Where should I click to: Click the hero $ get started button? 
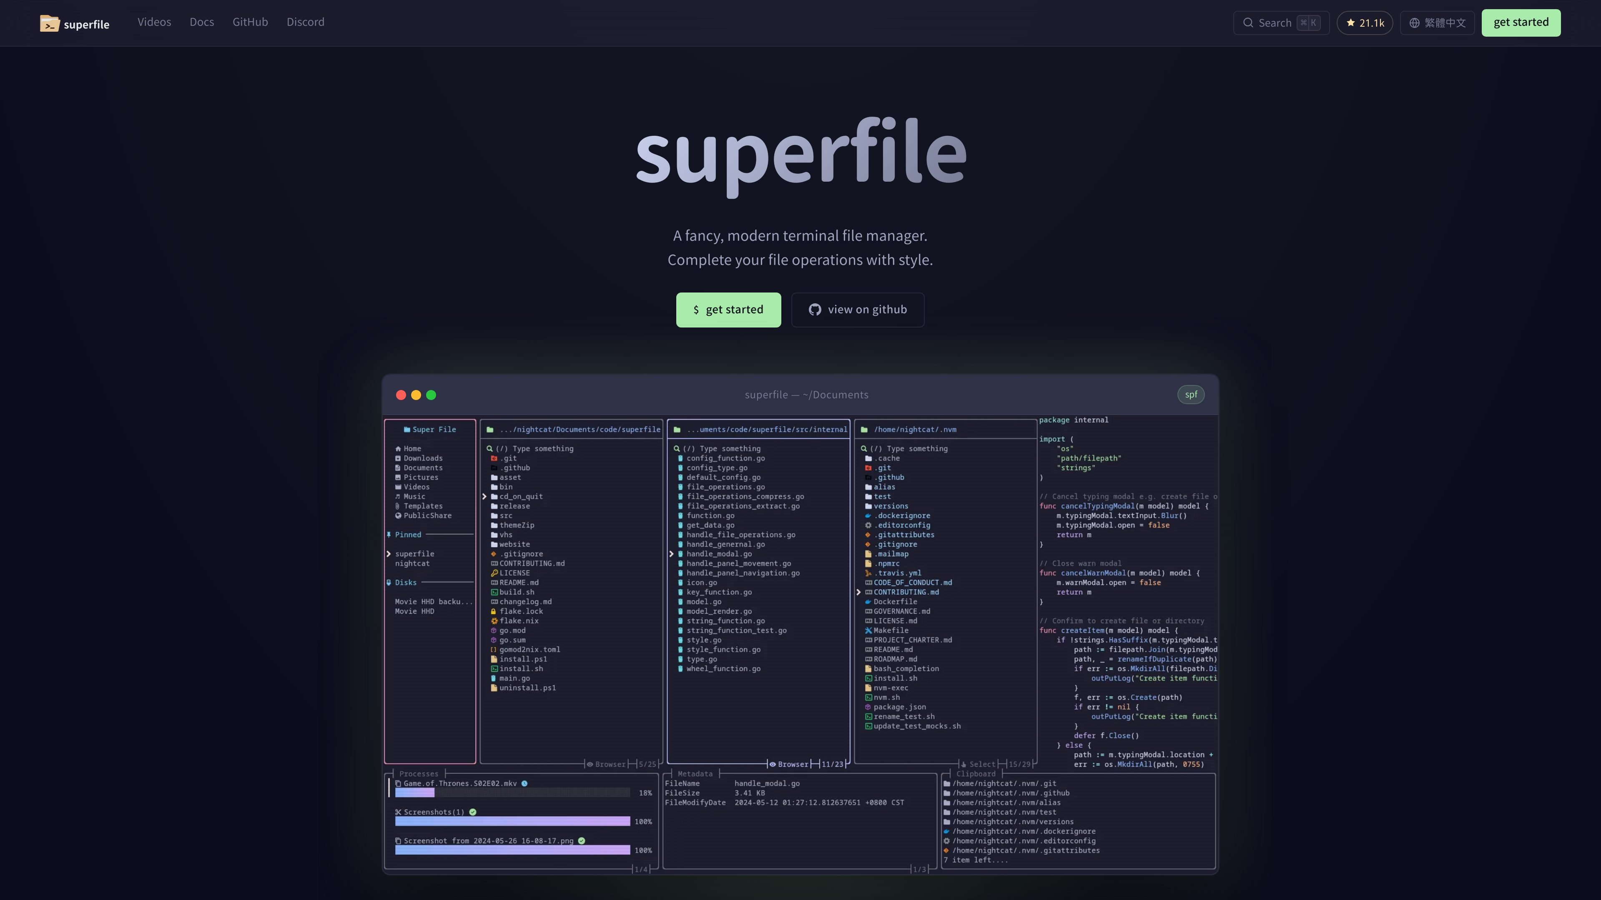coord(728,310)
